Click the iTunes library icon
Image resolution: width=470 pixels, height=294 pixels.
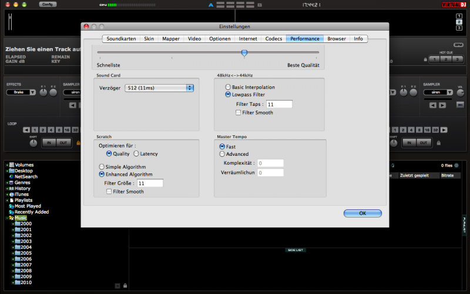click(x=11, y=194)
